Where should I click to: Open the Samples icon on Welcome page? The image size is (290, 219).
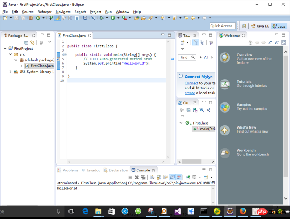click(x=225, y=107)
